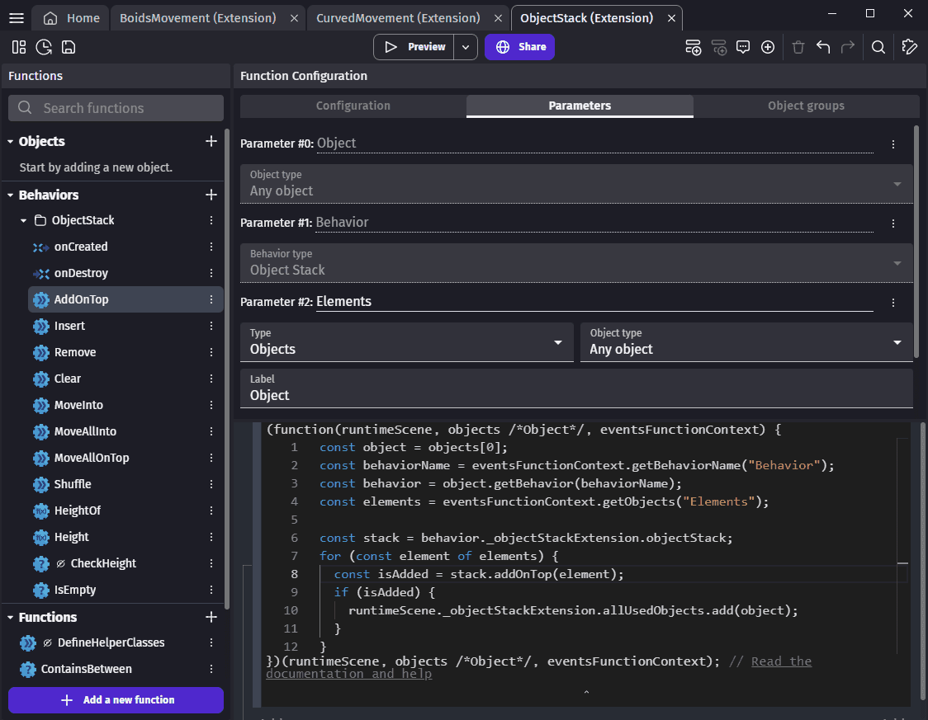Open the project manager panel icon
Screen dimensions: 928x720
click(19, 47)
